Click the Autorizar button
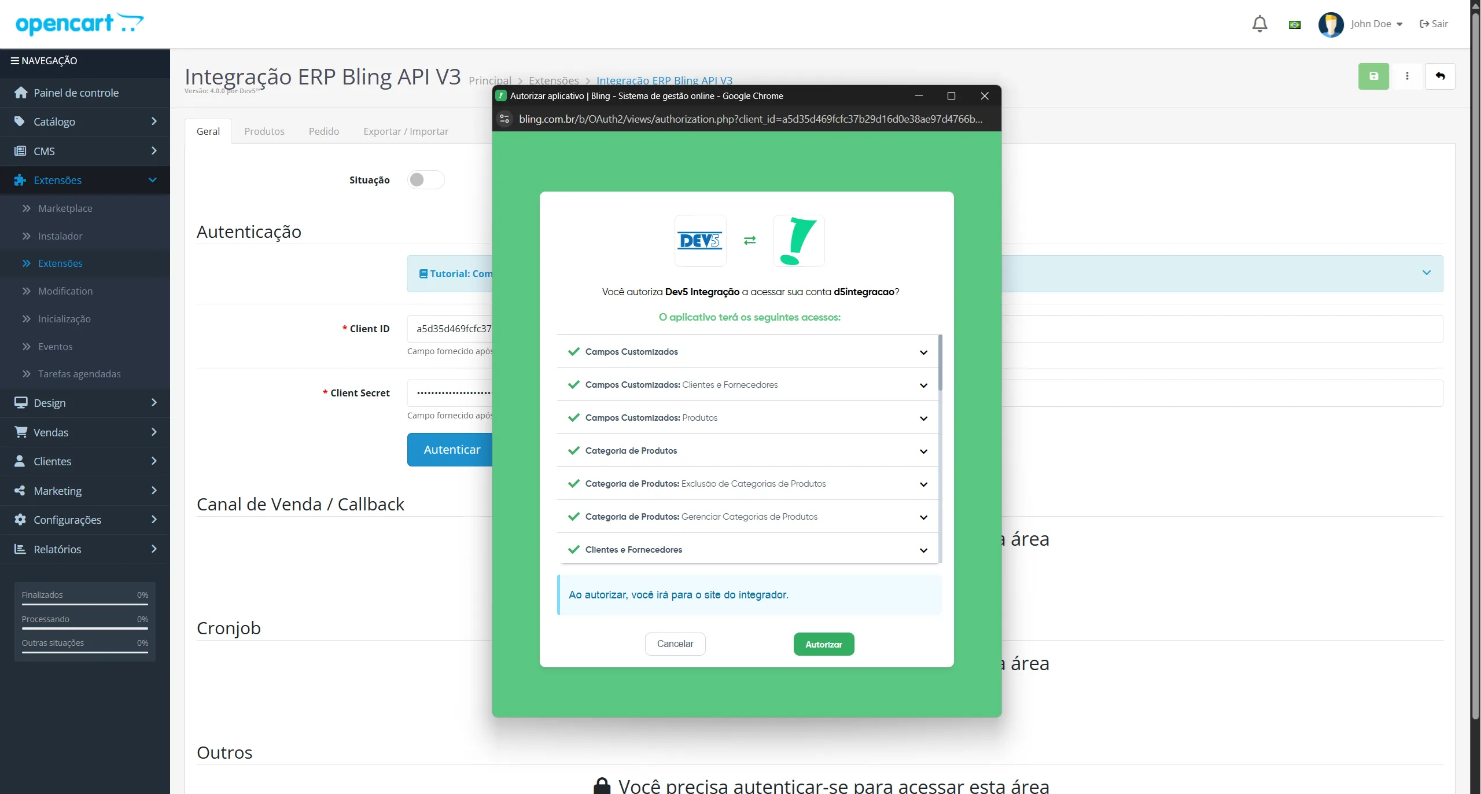Image resolution: width=1481 pixels, height=794 pixels. coord(824,644)
